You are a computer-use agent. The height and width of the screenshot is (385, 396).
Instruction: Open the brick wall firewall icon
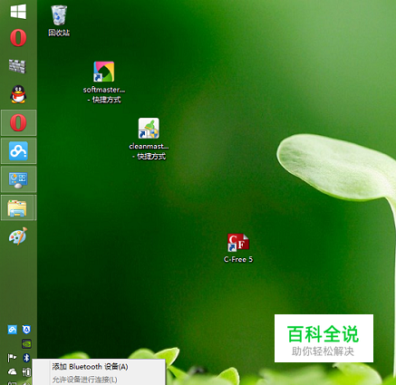click(x=17, y=66)
